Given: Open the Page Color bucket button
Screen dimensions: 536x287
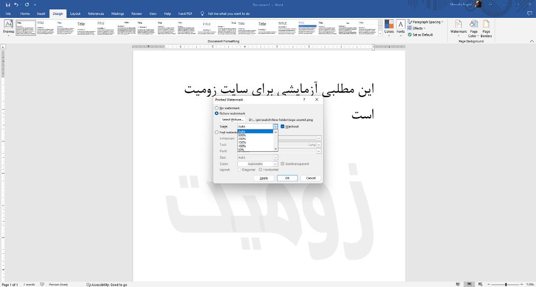Looking at the screenshot, I should [473, 28].
